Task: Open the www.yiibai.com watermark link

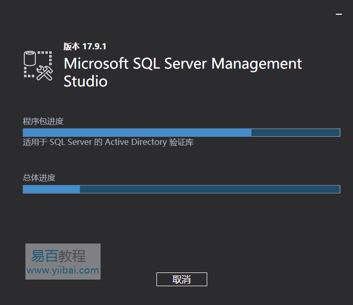Action: [63, 270]
